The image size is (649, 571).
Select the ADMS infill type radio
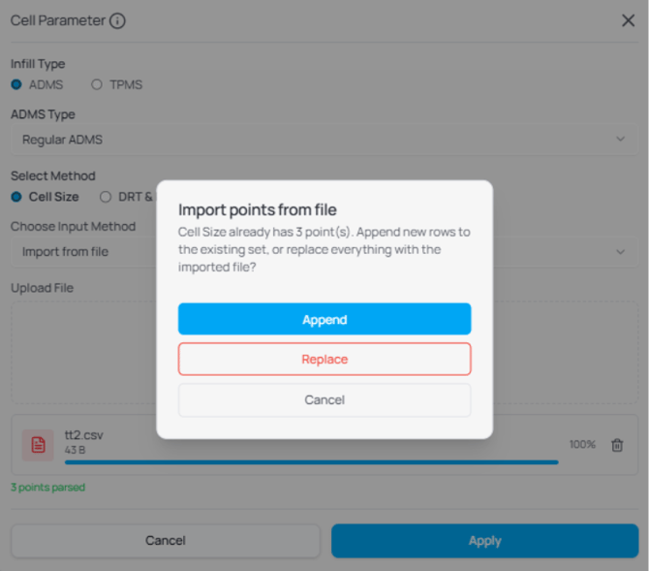tap(16, 84)
